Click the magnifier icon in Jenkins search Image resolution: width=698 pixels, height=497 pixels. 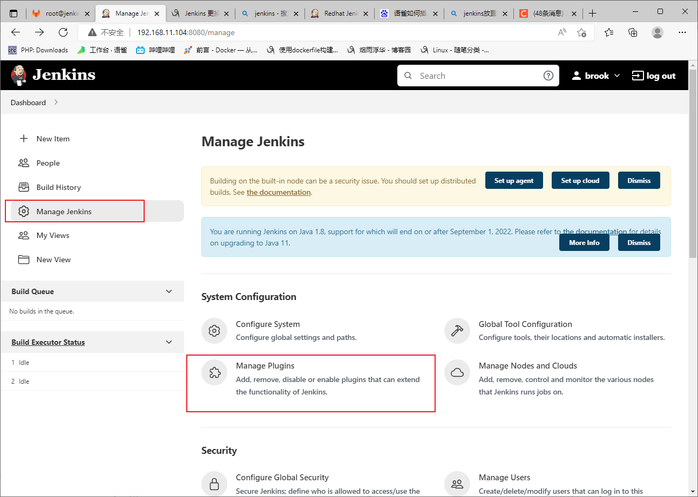click(408, 76)
